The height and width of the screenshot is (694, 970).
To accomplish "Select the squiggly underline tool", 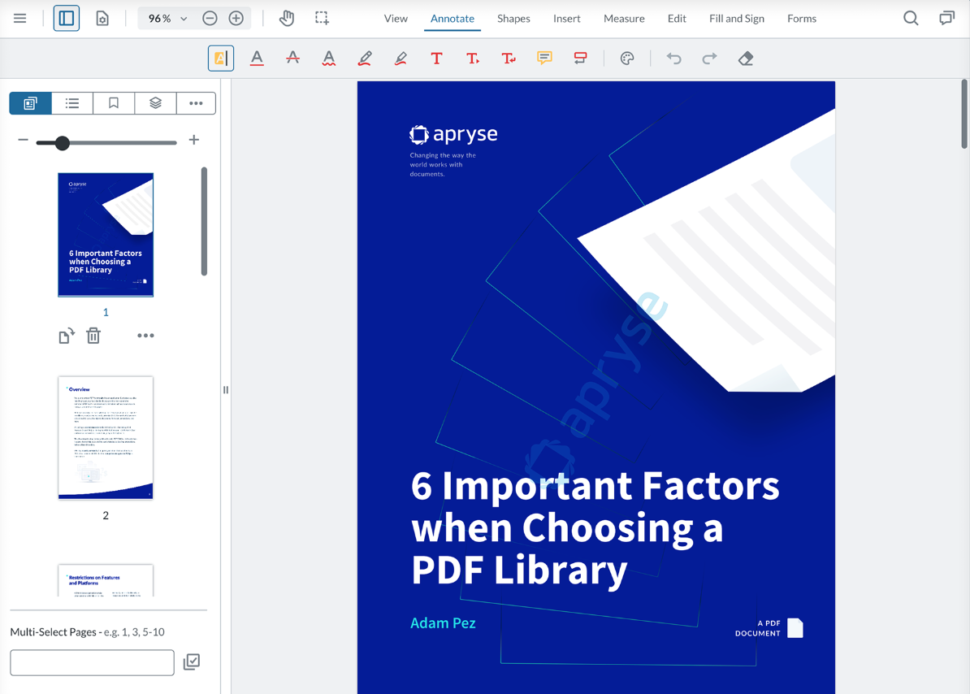I will click(328, 59).
